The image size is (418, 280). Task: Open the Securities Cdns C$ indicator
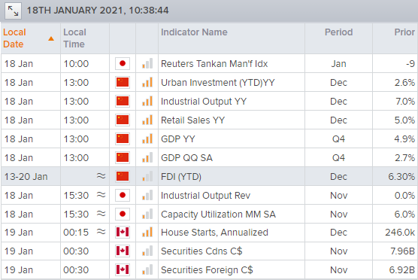(x=201, y=251)
